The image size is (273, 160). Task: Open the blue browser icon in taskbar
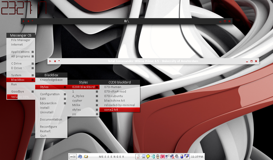point(80,157)
